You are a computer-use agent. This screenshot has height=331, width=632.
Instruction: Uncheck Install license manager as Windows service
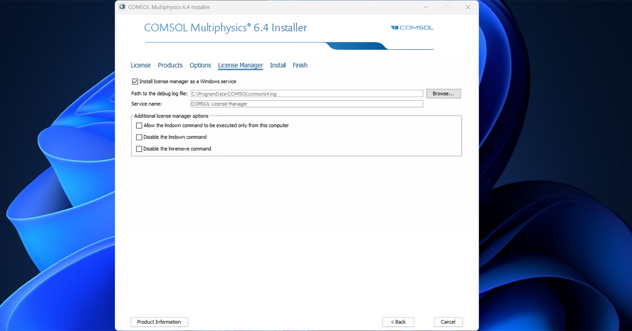(x=135, y=81)
